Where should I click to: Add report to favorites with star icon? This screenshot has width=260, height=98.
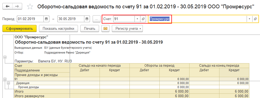pyautogui.click(x=30, y=7)
